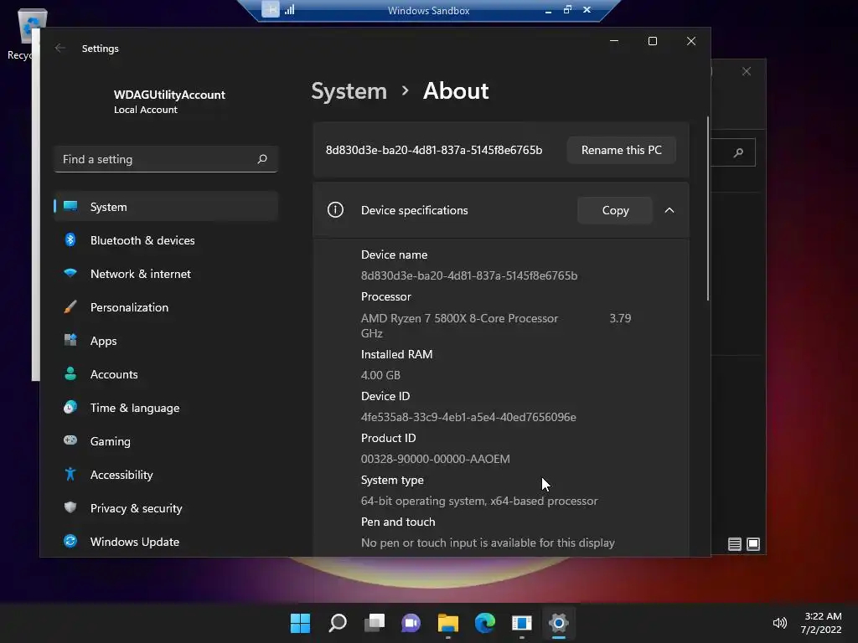Image resolution: width=858 pixels, height=643 pixels.
Task: Go to Network & internet settings
Action: 166,274
